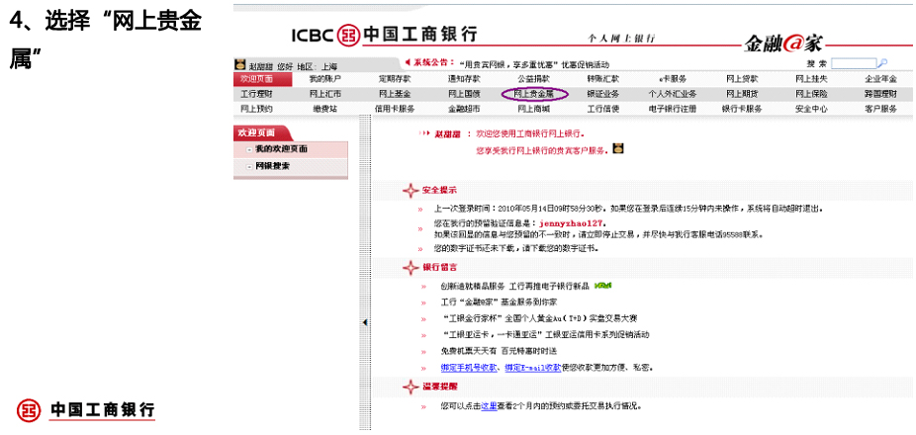Click the last login time line
The width and height of the screenshot is (916, 435).
click(629, 208)
